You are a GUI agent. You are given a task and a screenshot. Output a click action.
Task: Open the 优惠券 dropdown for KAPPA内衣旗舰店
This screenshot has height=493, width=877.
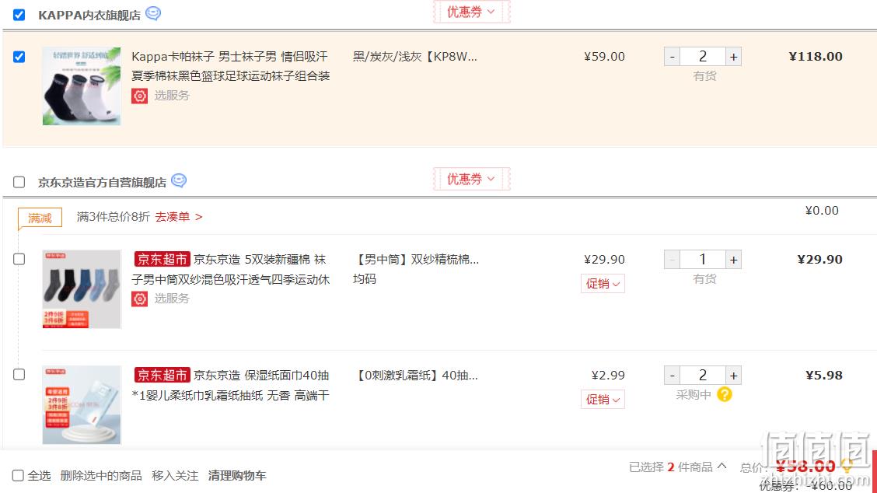pyautogui.click(x=471, y=12)
